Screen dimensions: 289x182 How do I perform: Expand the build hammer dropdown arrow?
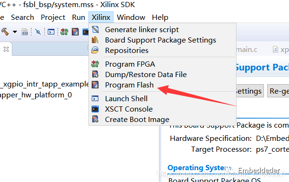pos(15,32)
